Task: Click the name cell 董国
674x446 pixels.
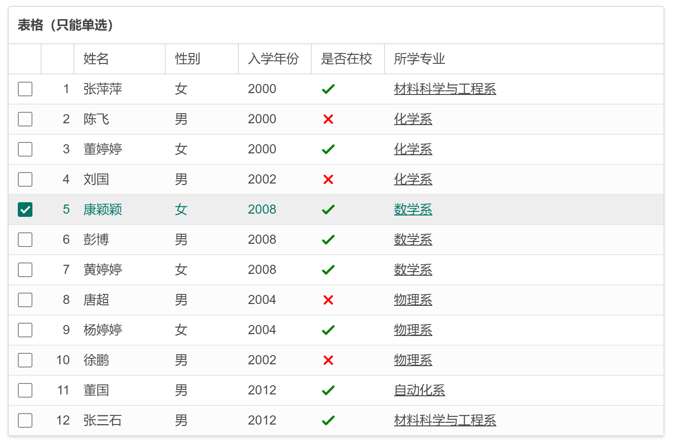Action: [96, 390]
